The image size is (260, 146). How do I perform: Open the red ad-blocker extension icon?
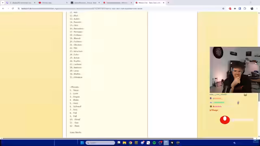pos(230,9)
